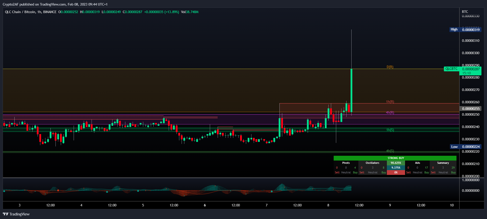Click date 7 on the time axis

click(267, 205)
